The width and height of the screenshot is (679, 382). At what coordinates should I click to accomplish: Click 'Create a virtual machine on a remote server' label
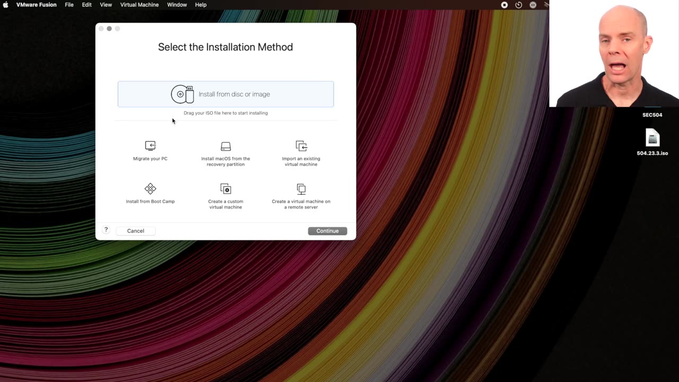pyautogui.click(x=301, y=204)
